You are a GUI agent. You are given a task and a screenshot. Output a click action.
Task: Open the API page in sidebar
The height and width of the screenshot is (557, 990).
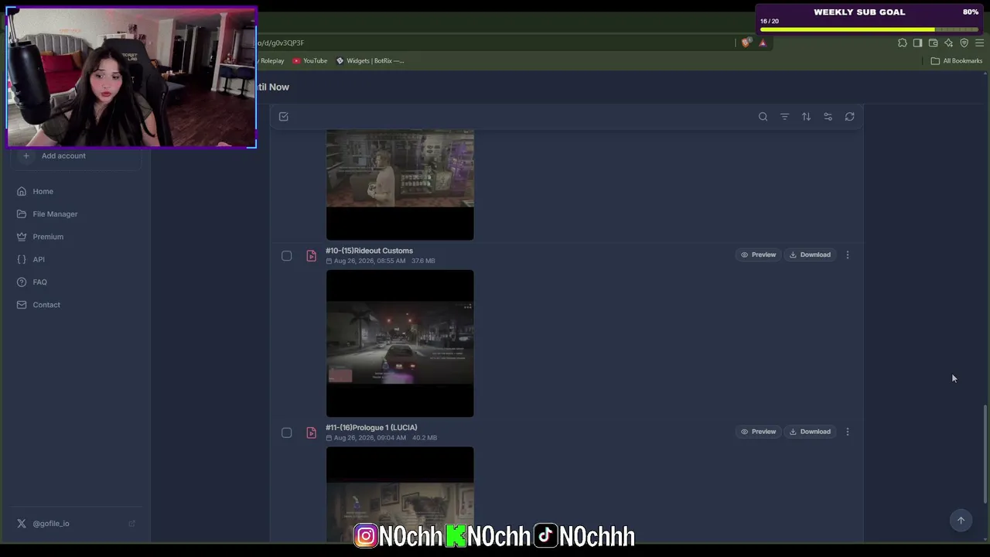click(x=39, y=259)
